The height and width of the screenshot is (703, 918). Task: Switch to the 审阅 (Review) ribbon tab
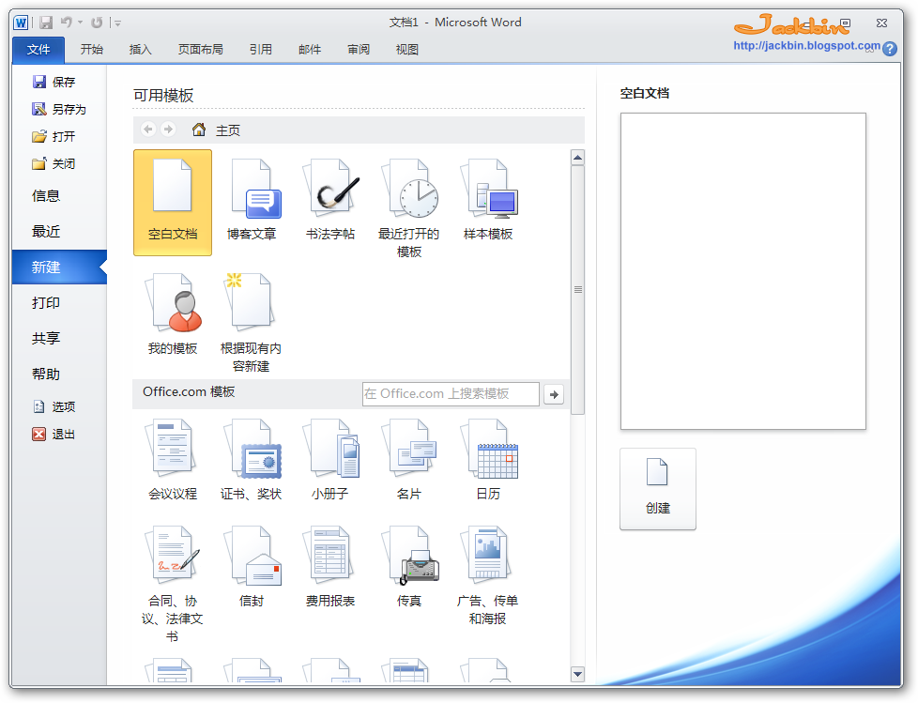(x=358, y=49)
